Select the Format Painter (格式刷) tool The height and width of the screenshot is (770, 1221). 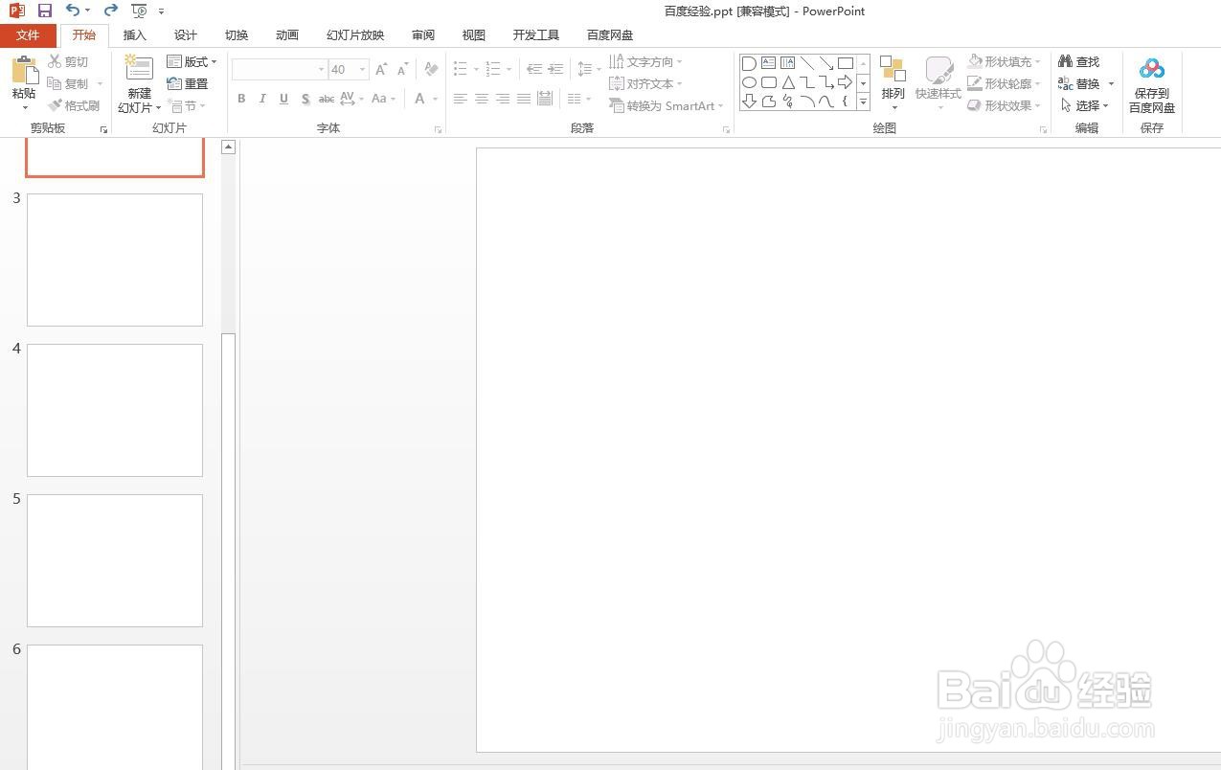pos(74,105)
